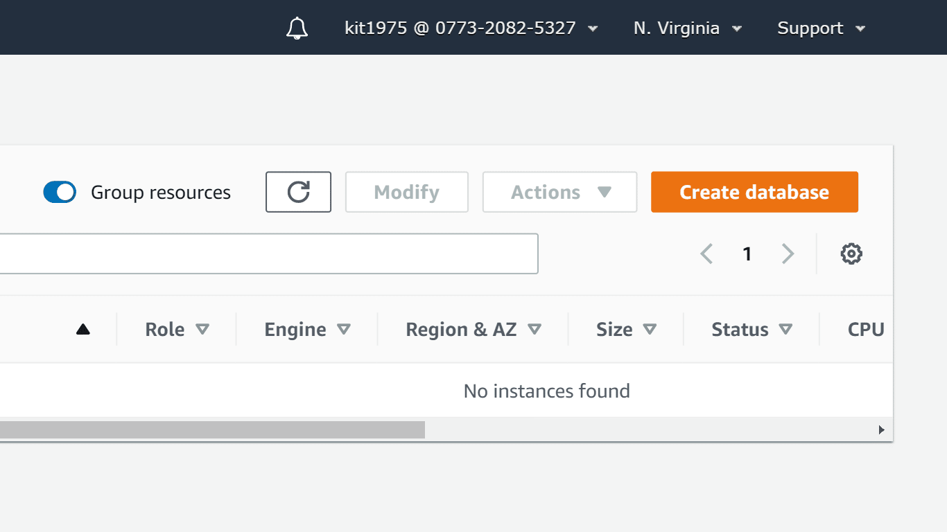Open the Region & AZ filter dropdown

(535, 329)
